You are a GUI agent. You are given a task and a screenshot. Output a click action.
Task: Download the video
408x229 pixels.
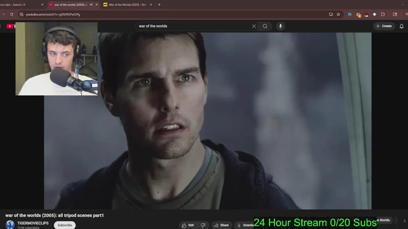245,225
